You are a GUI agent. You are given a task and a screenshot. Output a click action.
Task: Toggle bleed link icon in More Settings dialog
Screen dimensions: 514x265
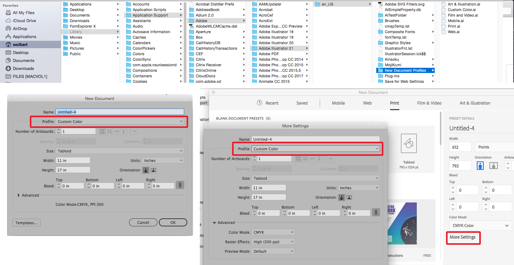click(x=376, y=212)
